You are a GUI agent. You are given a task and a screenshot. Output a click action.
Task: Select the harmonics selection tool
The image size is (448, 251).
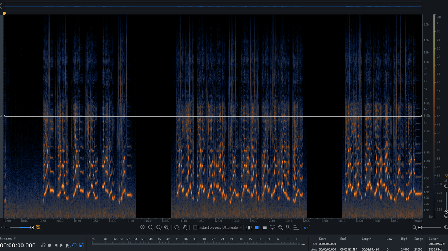[296, 228]
